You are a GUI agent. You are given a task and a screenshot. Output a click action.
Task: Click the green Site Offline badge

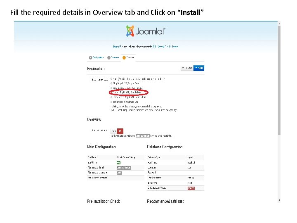click(118, 163)
